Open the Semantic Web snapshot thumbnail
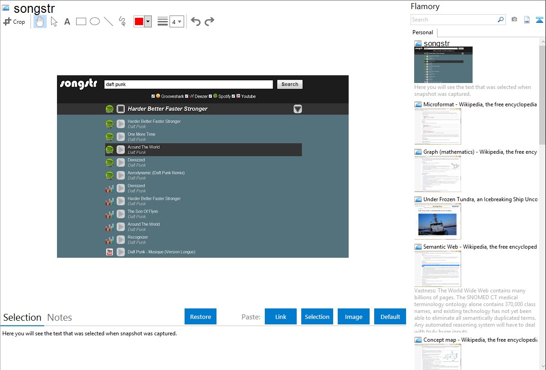The width and height of the screenshot is (546, 370). pos(438,269)
